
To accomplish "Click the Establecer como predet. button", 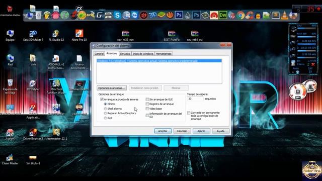I will coord(145,88).
